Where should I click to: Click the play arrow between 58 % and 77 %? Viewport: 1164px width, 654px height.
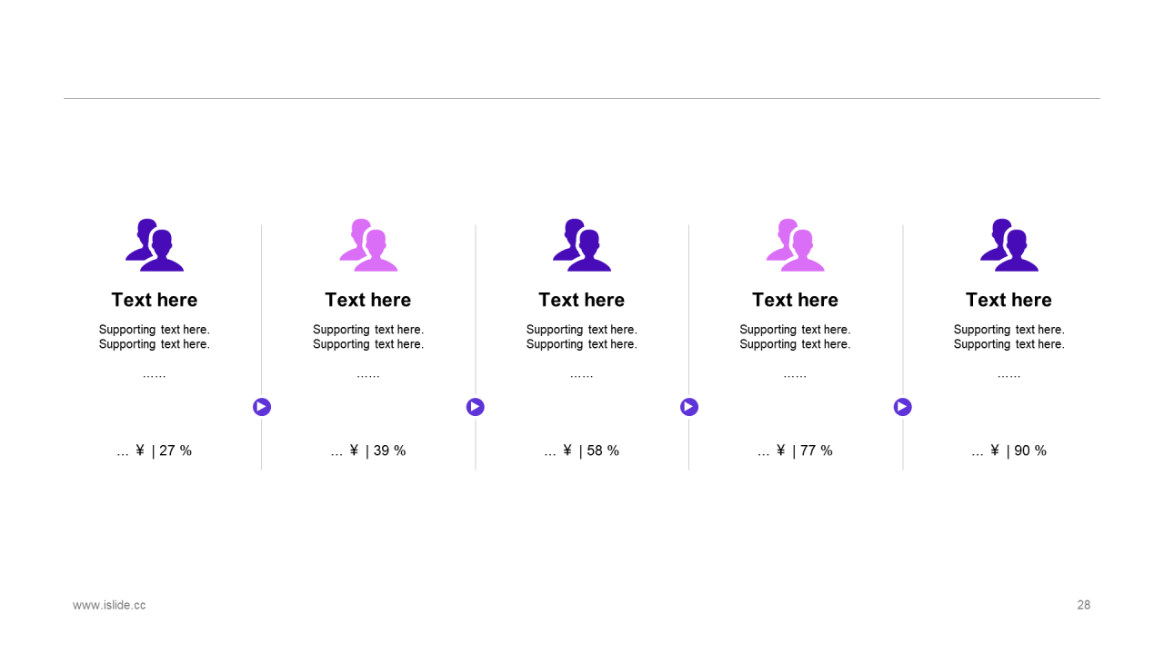[689, 407]
